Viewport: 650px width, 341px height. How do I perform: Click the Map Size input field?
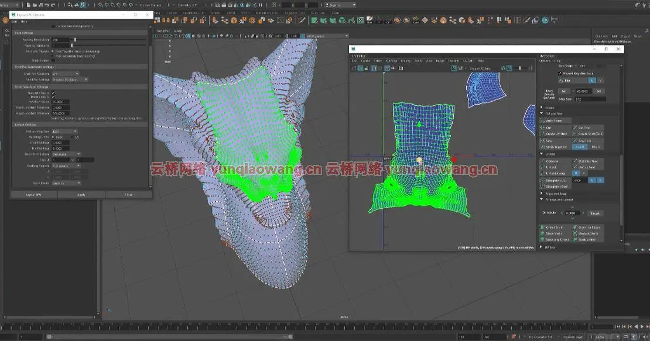[590, 99]
